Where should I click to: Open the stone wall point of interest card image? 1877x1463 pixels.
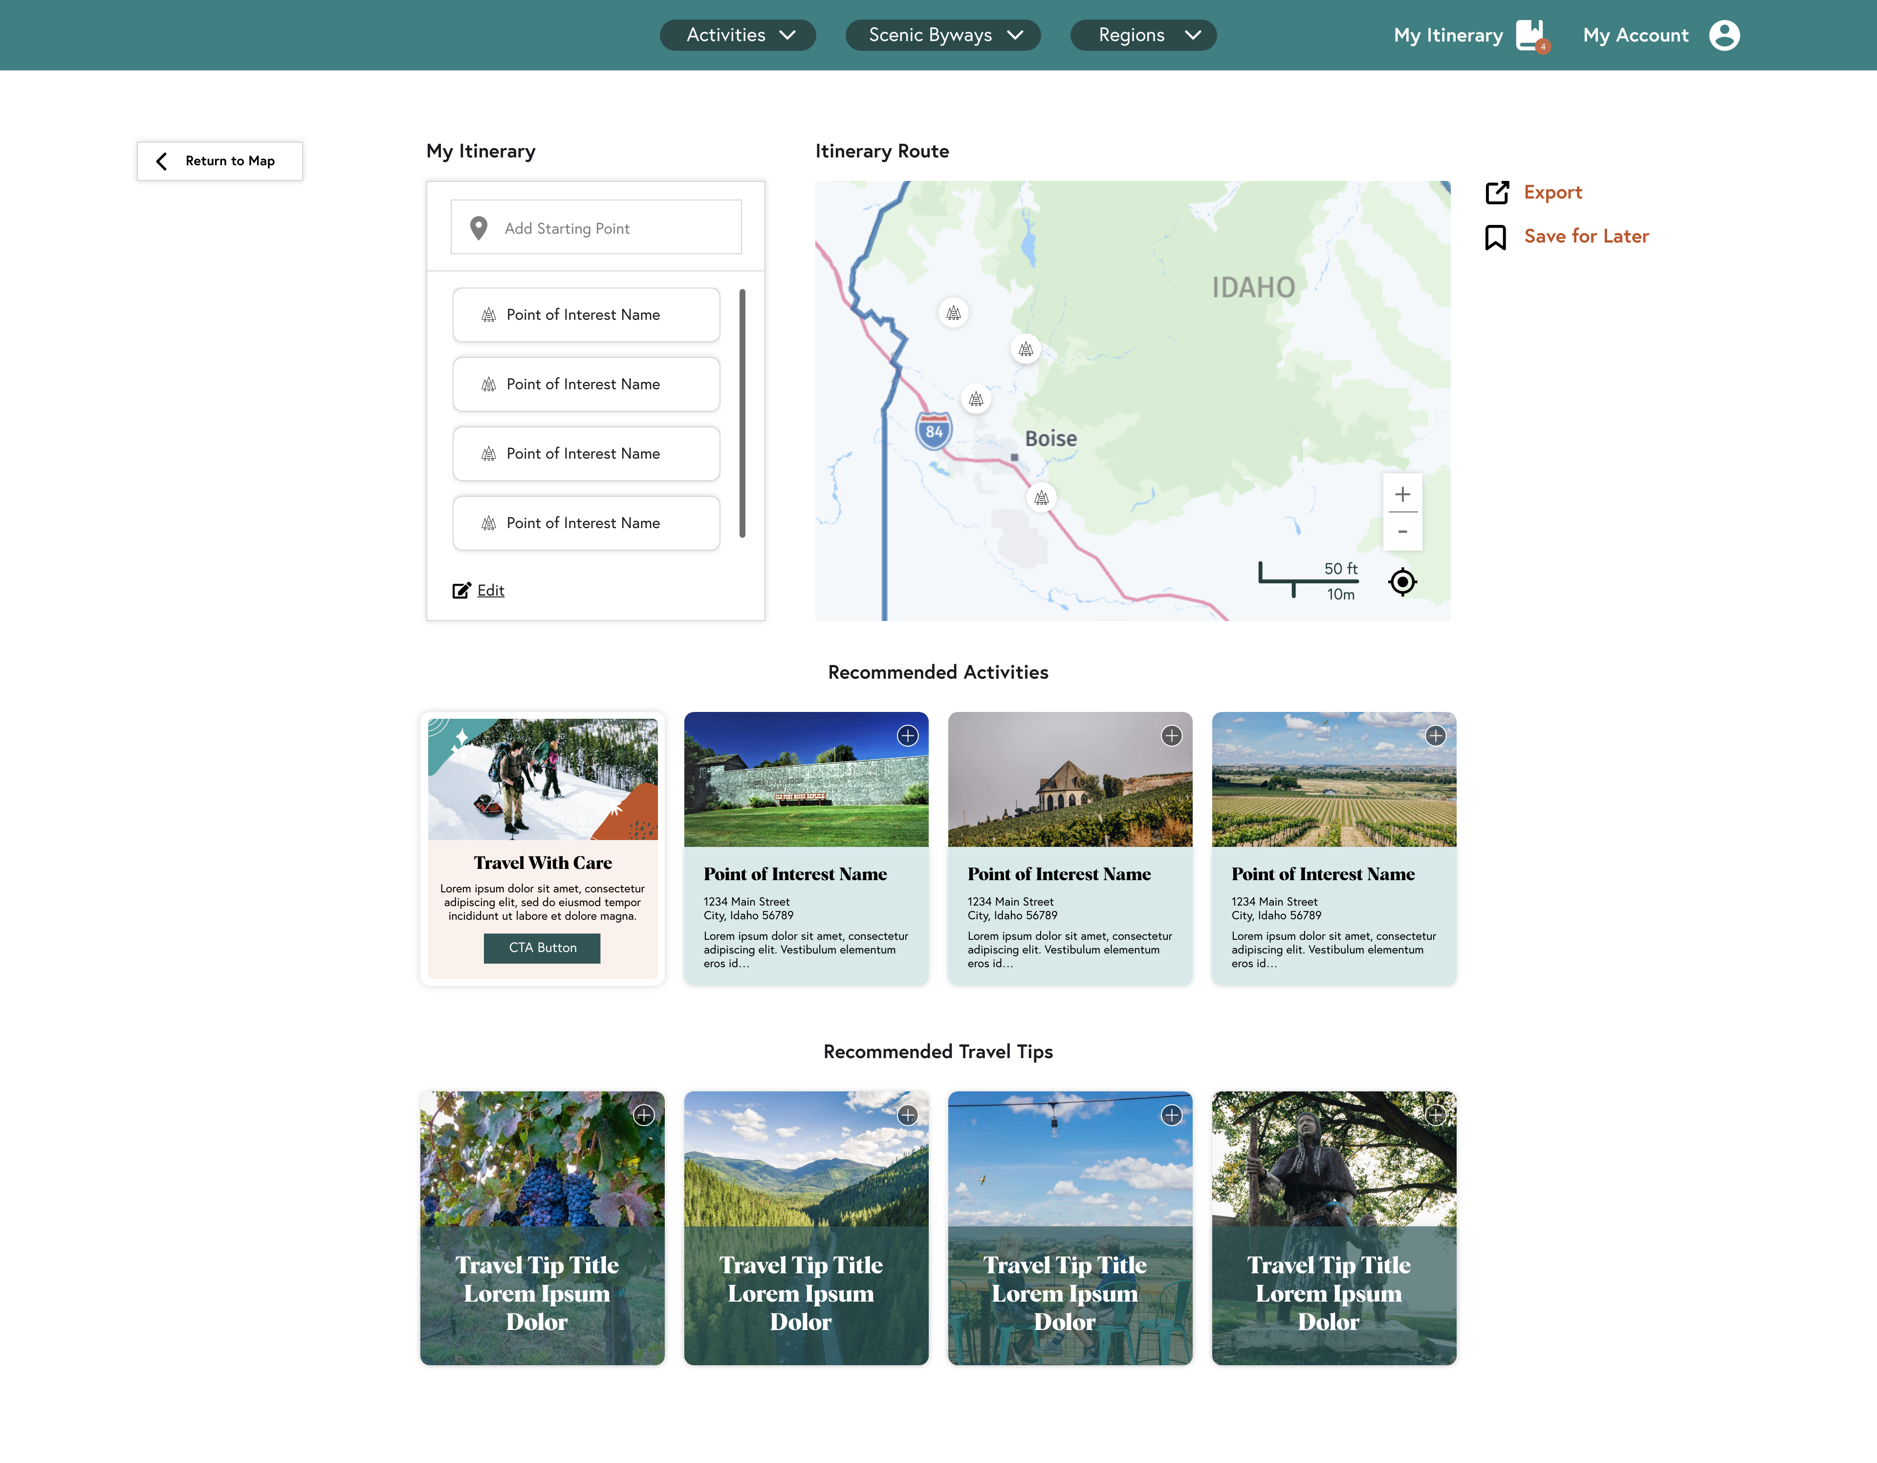[806, 779]
